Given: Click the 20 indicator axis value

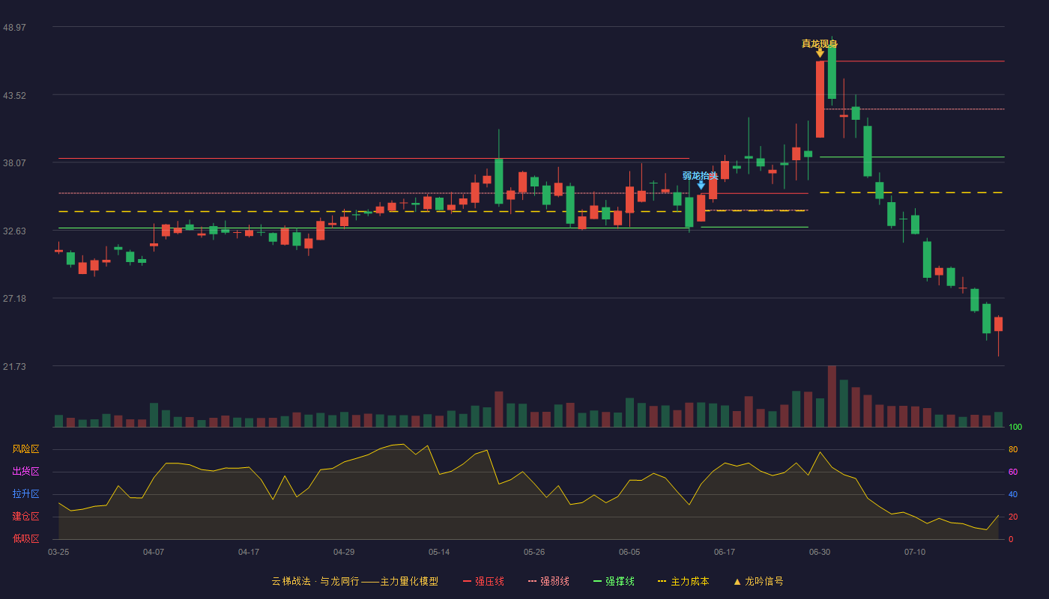Looking at the screenshot, I should coord(1013,517).
